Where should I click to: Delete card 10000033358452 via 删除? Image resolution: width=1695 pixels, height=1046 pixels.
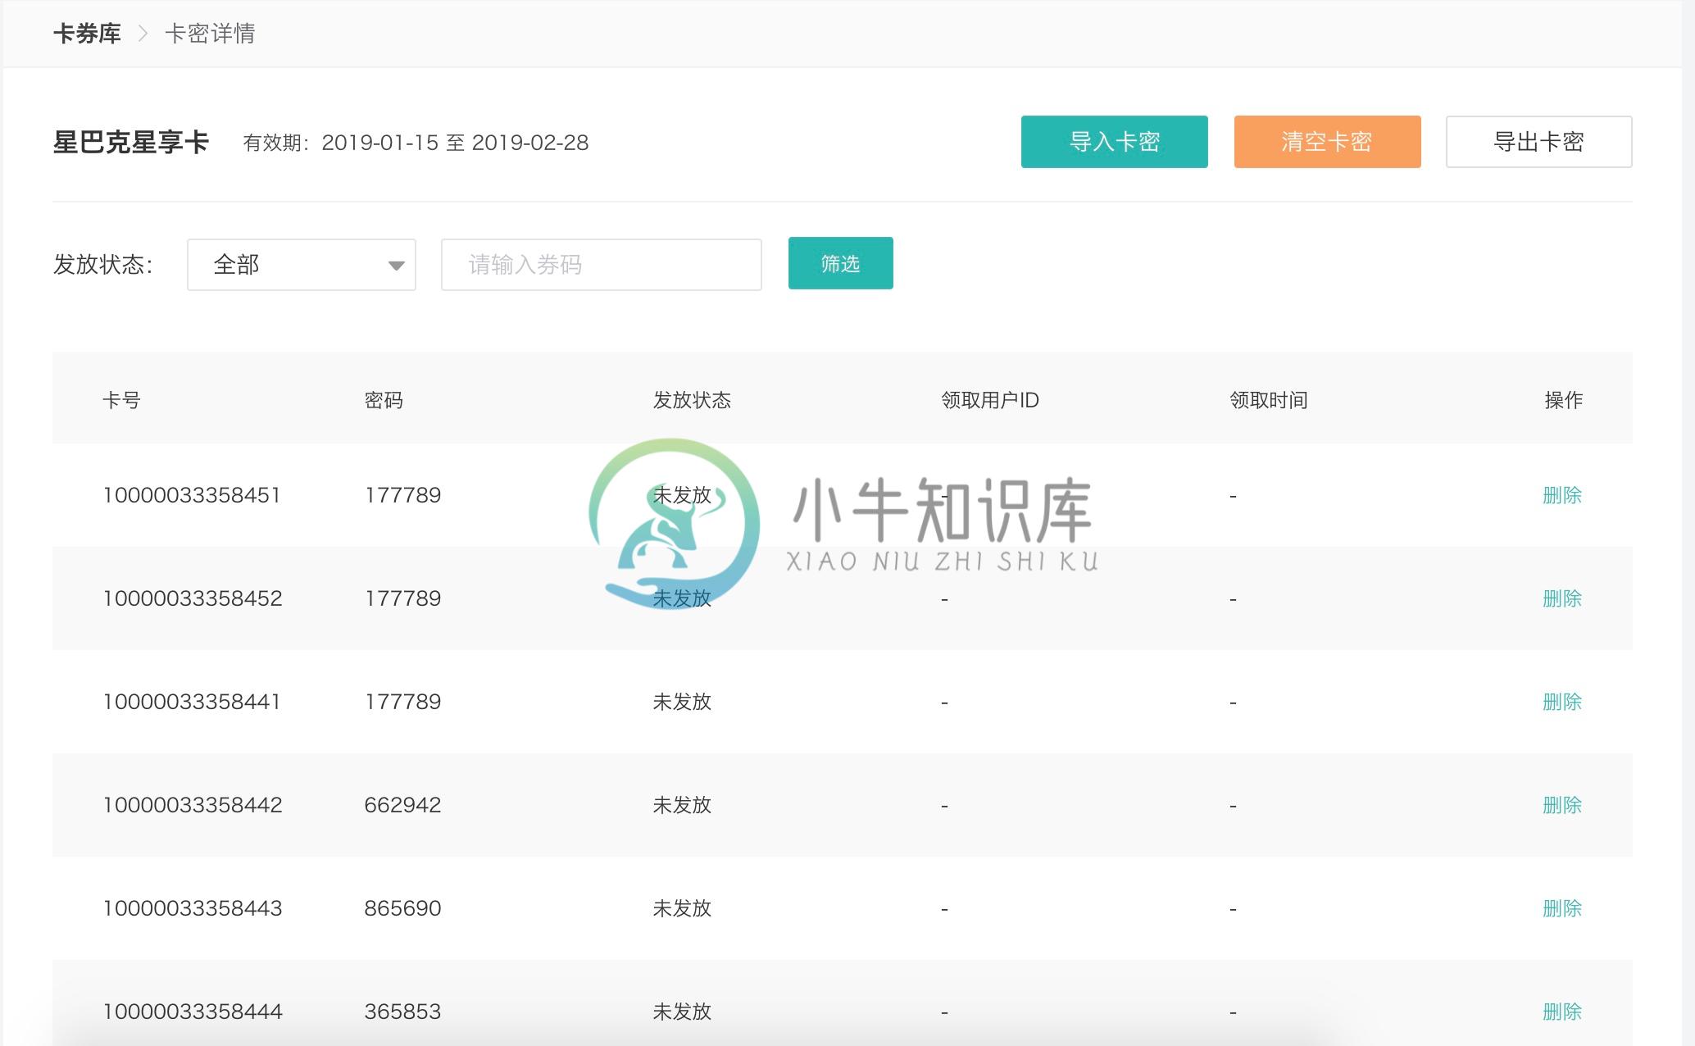tap(1562, 598)
